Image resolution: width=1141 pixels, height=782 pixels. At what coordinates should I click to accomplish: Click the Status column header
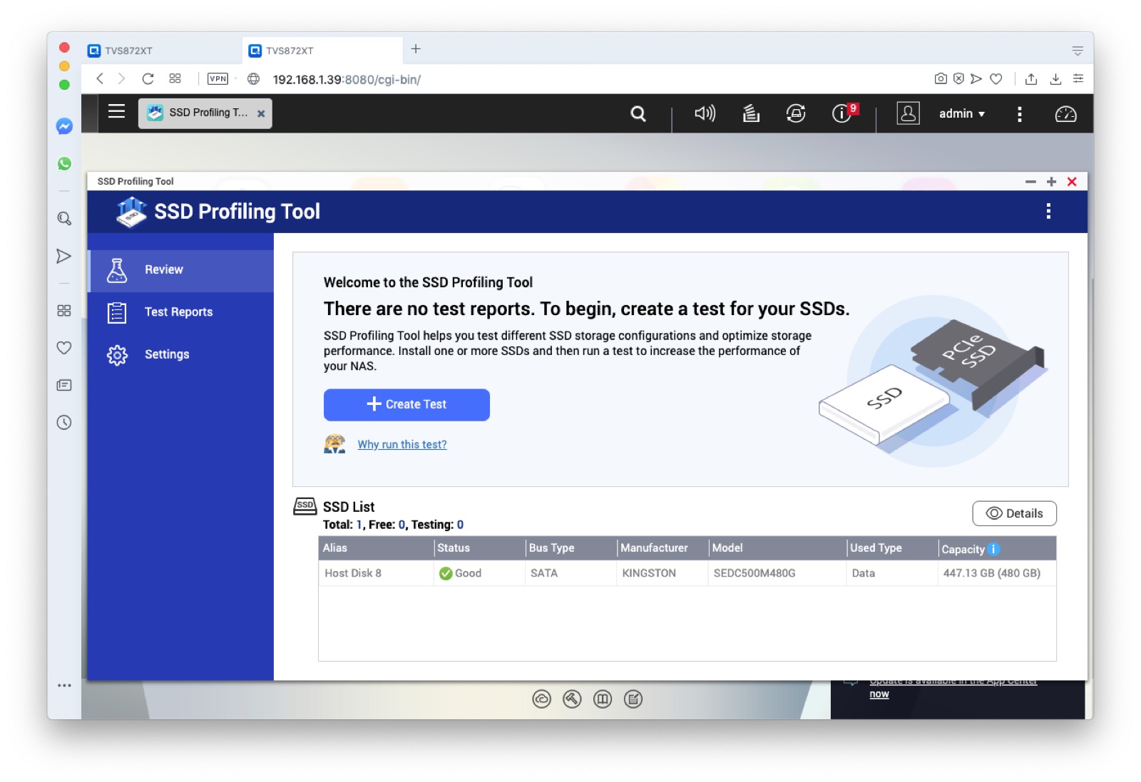tap(479, 548)
